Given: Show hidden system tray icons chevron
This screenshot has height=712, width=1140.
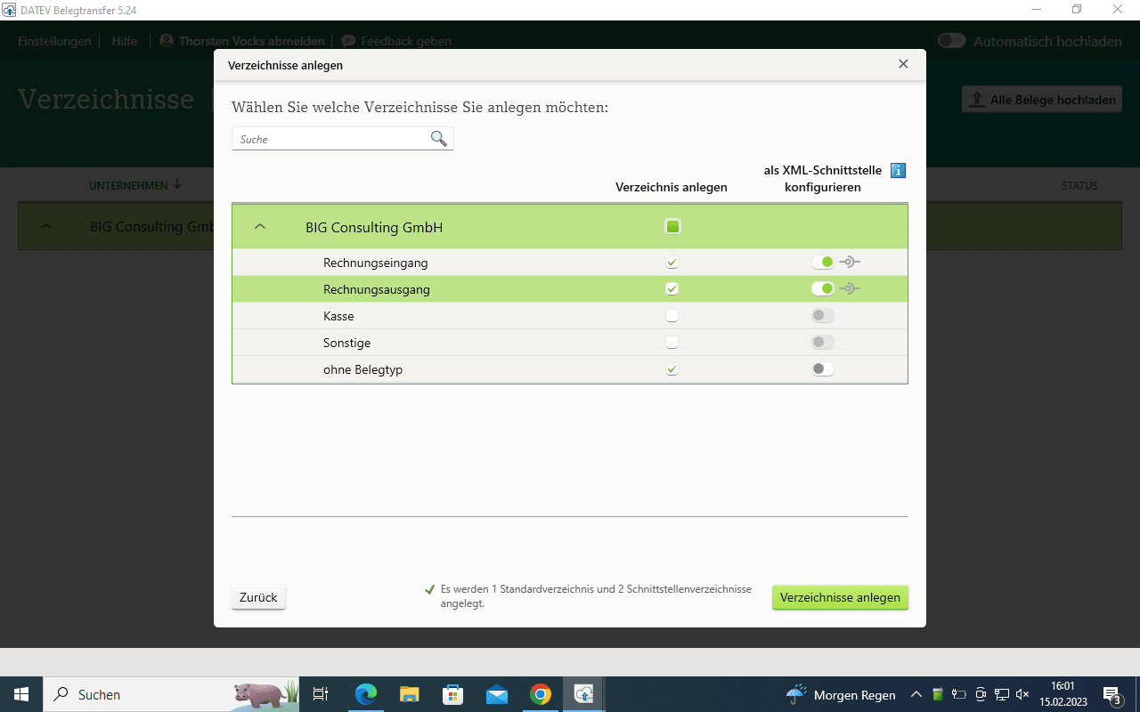Looking at the screenshot, I should pos(916,694).
